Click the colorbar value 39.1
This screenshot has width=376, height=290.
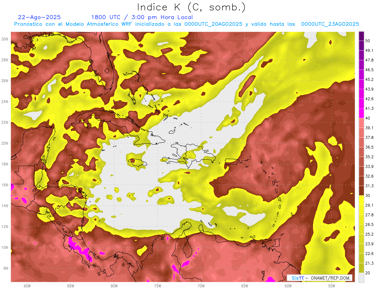[369, 128]
